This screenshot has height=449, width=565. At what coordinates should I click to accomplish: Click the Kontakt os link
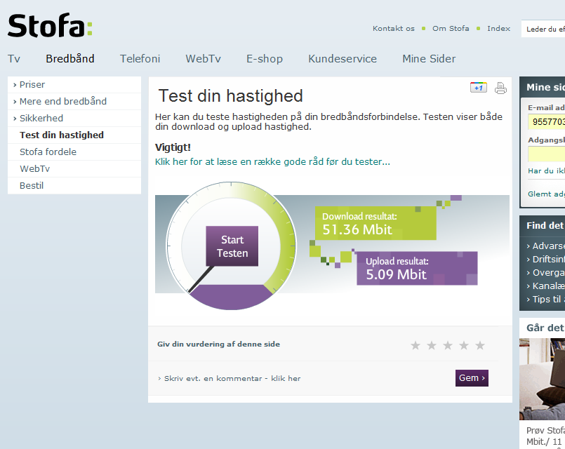point(394,29)
